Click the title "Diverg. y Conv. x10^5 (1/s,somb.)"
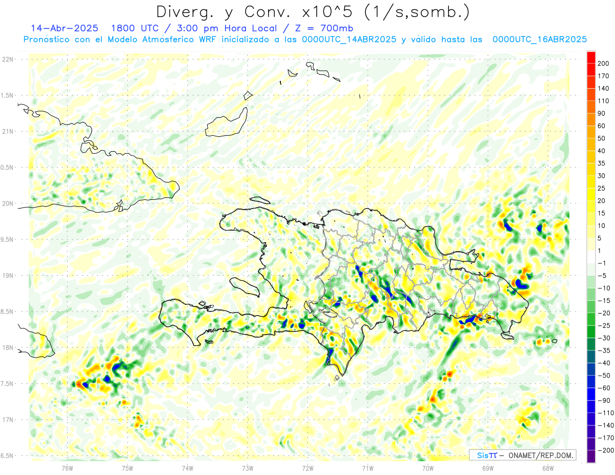Viewport: 615px width, 475px height. [313, 11]
